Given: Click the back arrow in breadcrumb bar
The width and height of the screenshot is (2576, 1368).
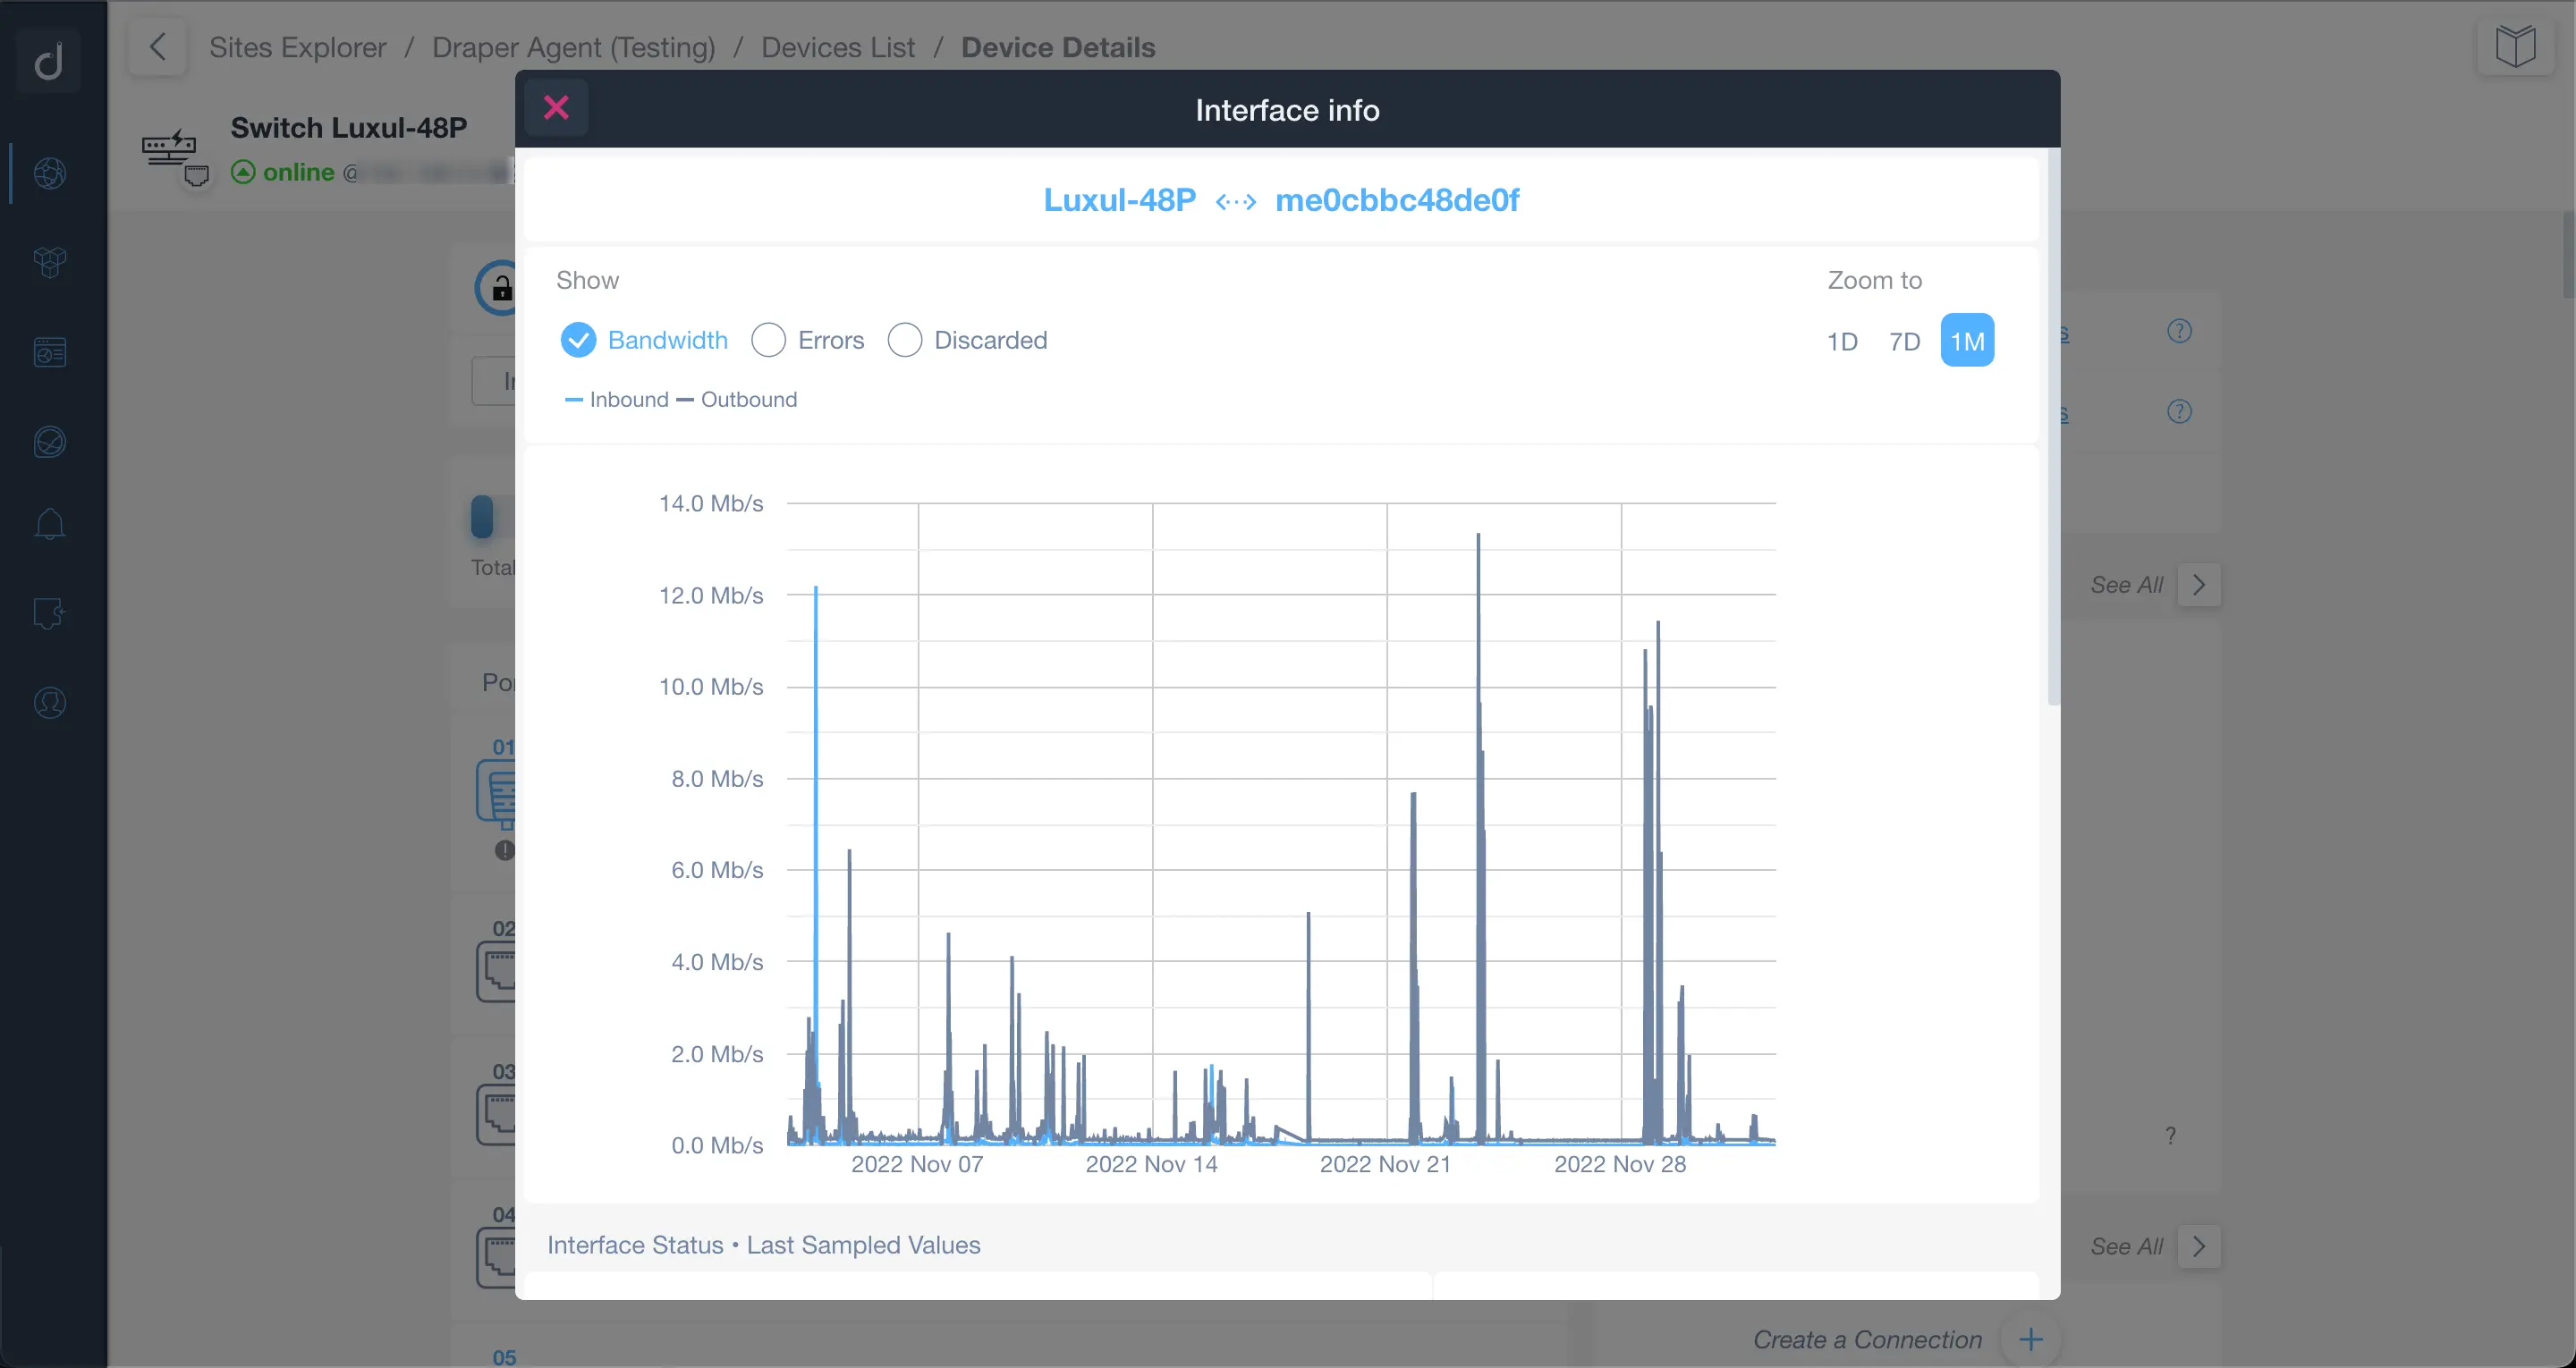Looking at the screenshot, I should [x=158, y=47].
